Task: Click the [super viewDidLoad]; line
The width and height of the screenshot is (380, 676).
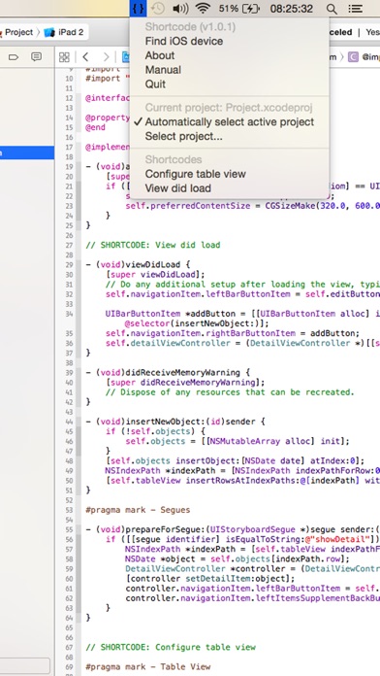Action: coord(155,274)
